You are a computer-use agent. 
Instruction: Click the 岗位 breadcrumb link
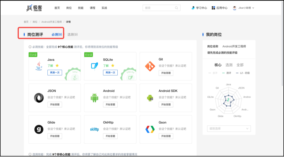[x=35, y=22]
